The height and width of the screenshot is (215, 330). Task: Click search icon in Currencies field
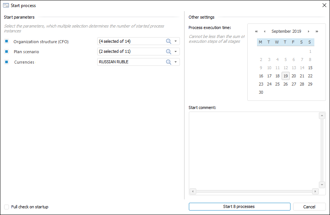(168, 62)
